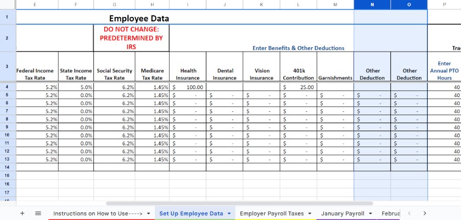The width and height of the screenshot is (461, 220).
Task: Click Enter Benefits & Other Deductions heading
Action: [x=299, y=48]
